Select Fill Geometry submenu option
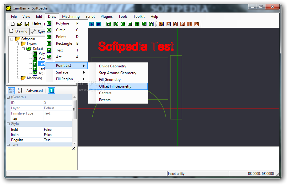Screen dimensions: 288x185 click(x=118, y=80)
